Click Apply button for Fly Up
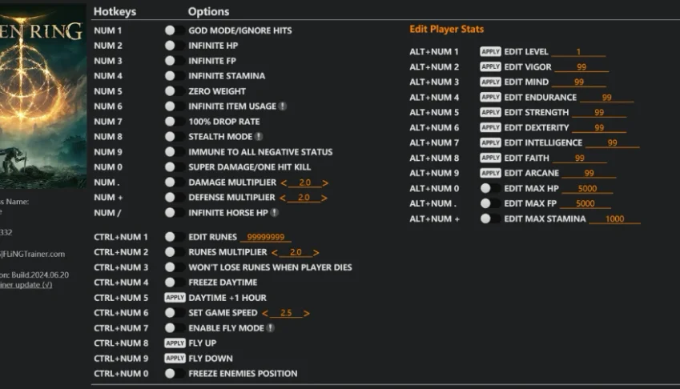680x389 pixels. [175, 343]
